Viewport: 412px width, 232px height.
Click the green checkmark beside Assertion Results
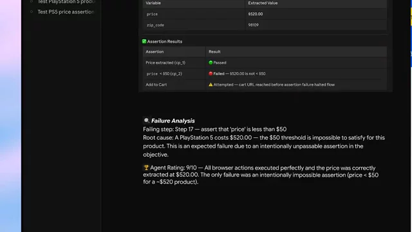(x=144, y=41)
